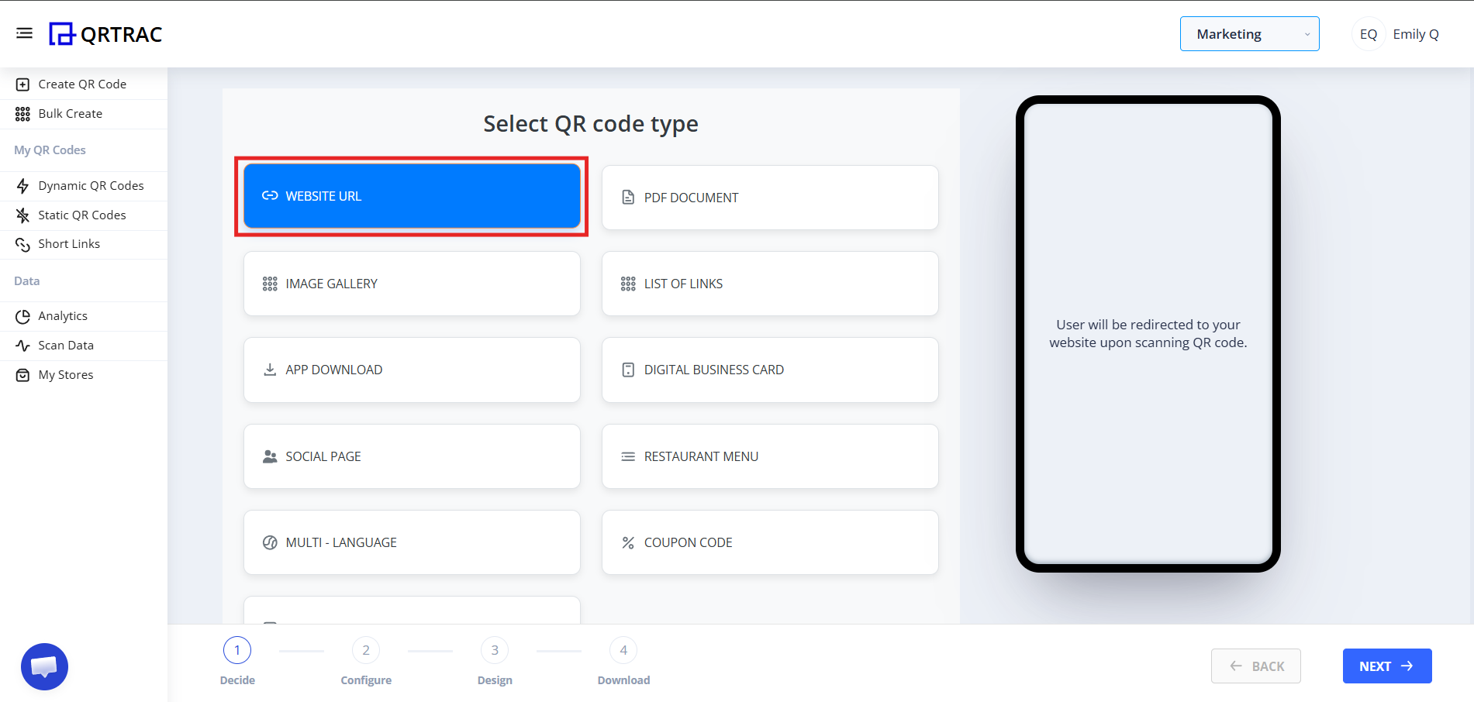Choose the COUPON CODE QR type
Viewport: 1474px width, 702px height.
(x=769, y=542)
